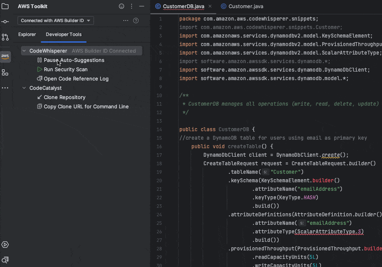Click the smiley feedback icon
Viewport: 382px width, 267px height.
click(122, 6)
